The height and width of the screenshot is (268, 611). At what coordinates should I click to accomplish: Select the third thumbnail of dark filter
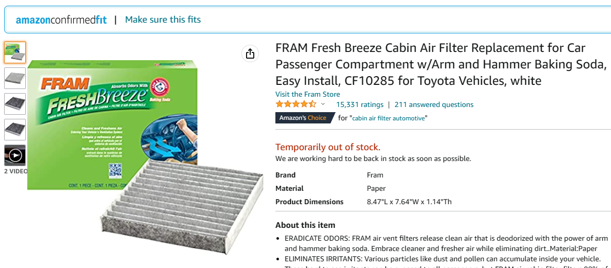tap(15, 104)
